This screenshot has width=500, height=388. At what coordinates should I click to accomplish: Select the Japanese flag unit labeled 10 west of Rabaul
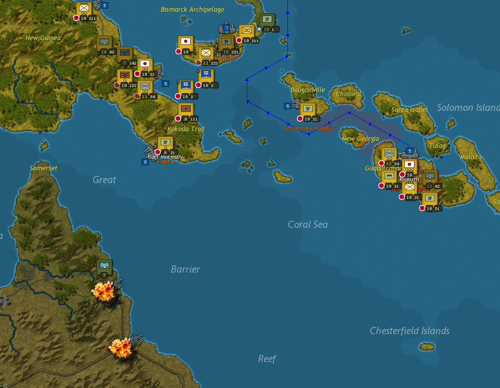click(186, 44)
